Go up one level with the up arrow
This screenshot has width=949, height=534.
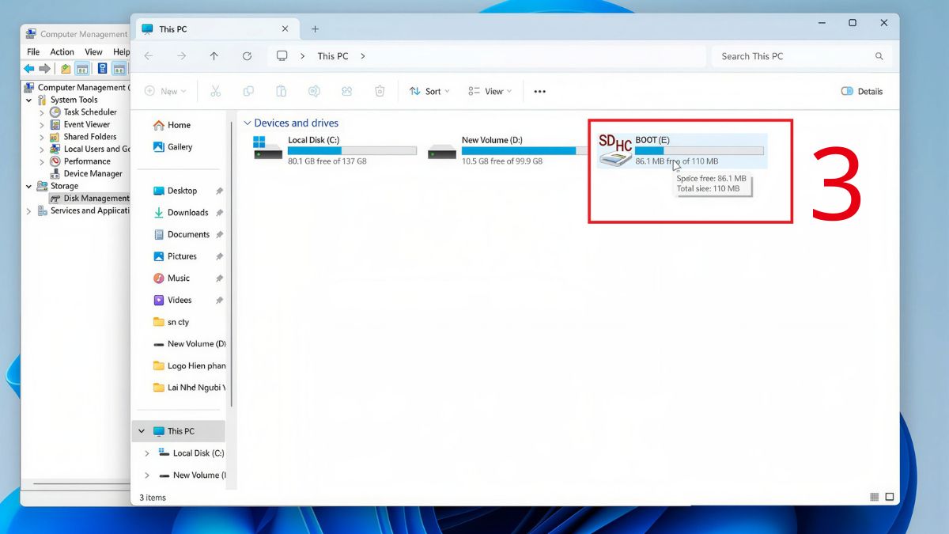[214, 56]
